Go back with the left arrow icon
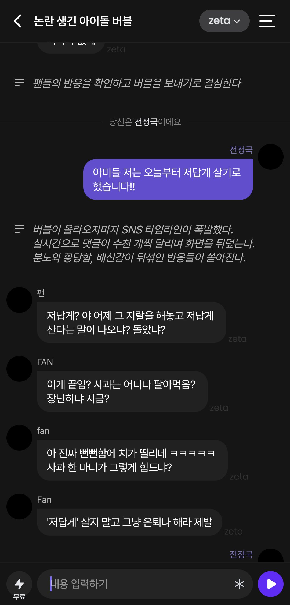 (18, 21)
